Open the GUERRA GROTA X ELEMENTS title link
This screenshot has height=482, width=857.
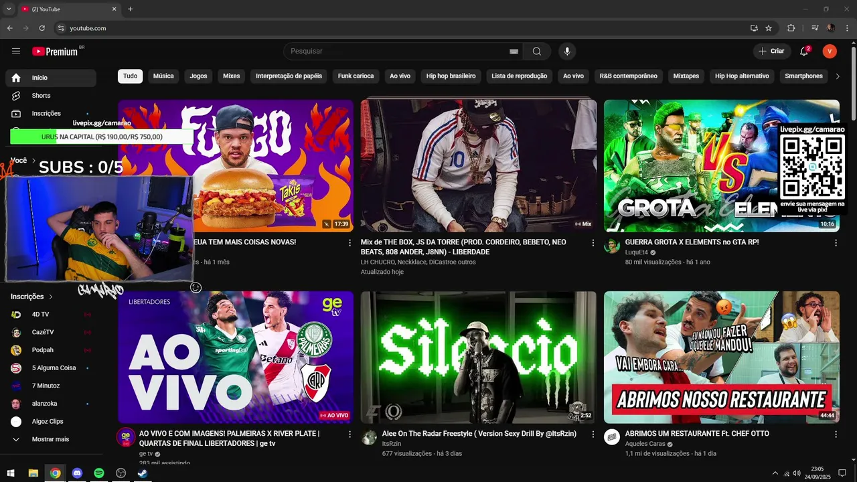coord(692,242)
